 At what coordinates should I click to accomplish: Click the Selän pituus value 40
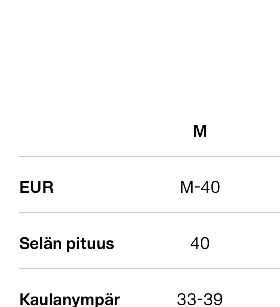point(200,243)
